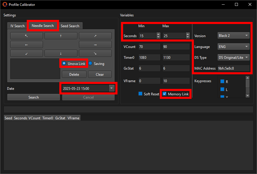This screenshot has height=174, width=257.
Task: Click the MAC Address input field
Action: pyautogui.click(x=234, y=68)
